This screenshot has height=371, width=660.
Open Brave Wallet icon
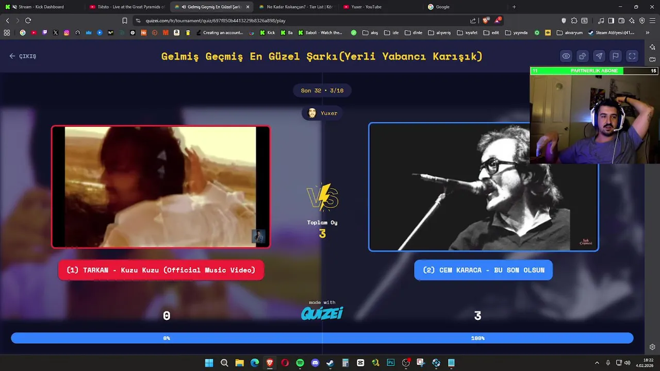click(621, 21)
